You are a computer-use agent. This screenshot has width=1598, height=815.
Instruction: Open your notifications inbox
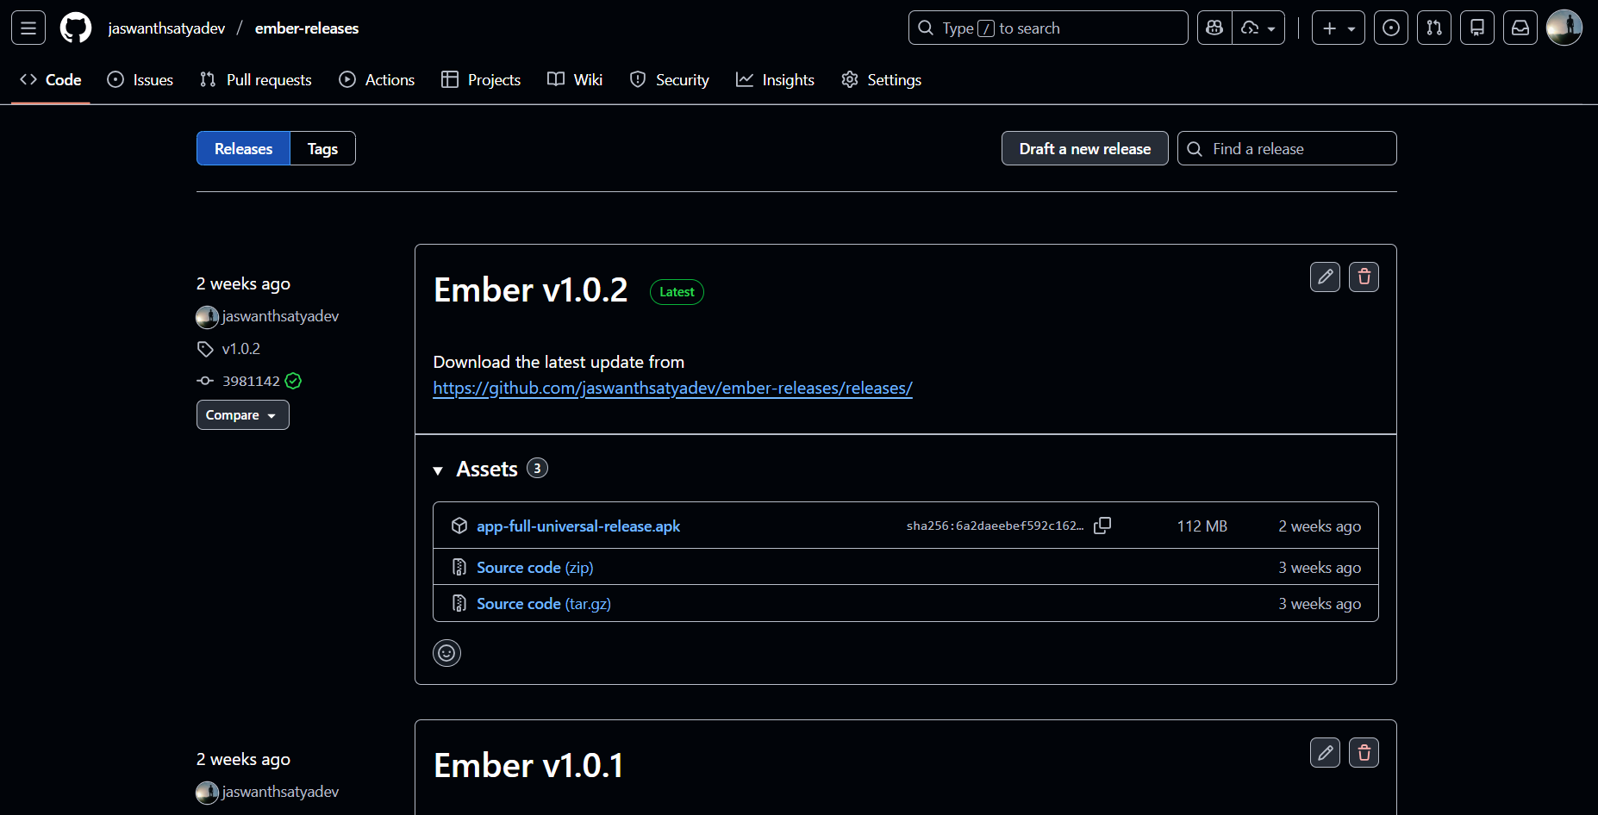1520,28
